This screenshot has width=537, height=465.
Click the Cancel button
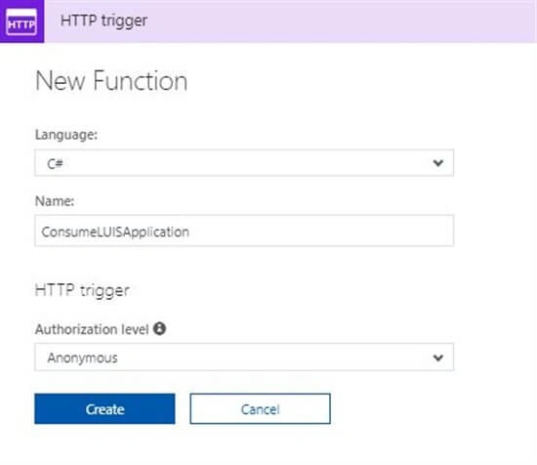[261, 408]
